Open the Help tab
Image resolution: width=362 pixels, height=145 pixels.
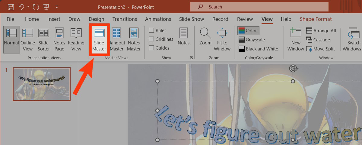tap(286, 19)
